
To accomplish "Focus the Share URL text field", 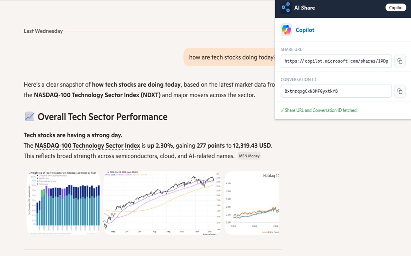I will [x=336, y=61].
